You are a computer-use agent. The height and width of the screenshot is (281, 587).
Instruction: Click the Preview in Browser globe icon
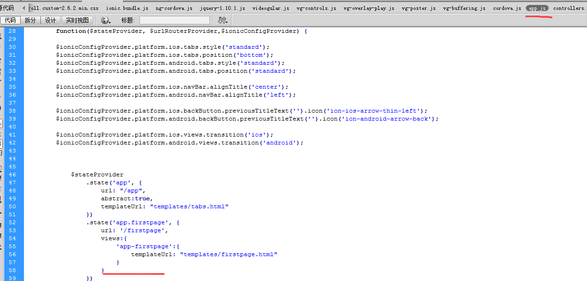coord(104,20)
